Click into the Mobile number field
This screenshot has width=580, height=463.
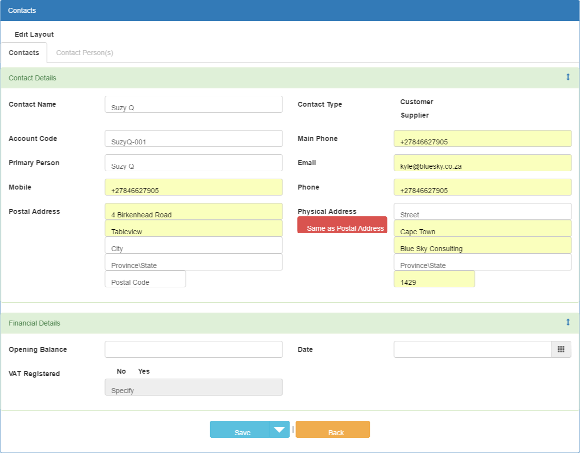[193, 187]
